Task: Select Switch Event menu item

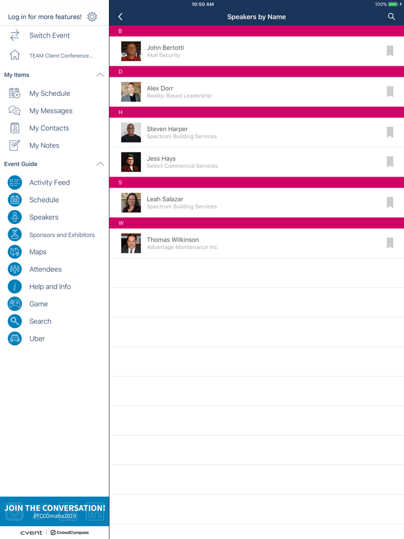Action: [x=50, y=35]
